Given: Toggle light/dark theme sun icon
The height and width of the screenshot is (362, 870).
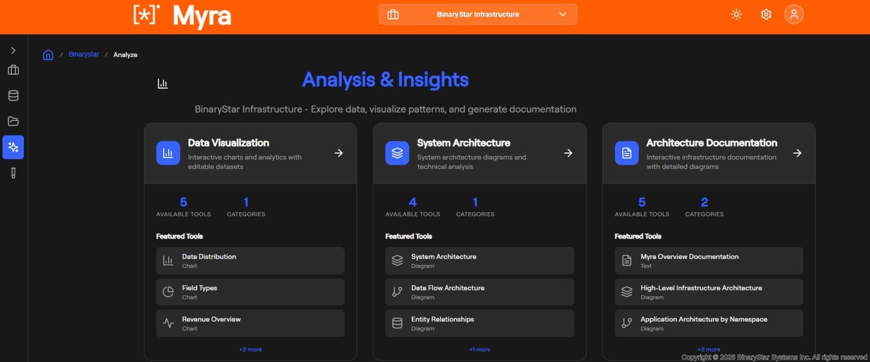Looking at the screenshot, I should 736,15.
